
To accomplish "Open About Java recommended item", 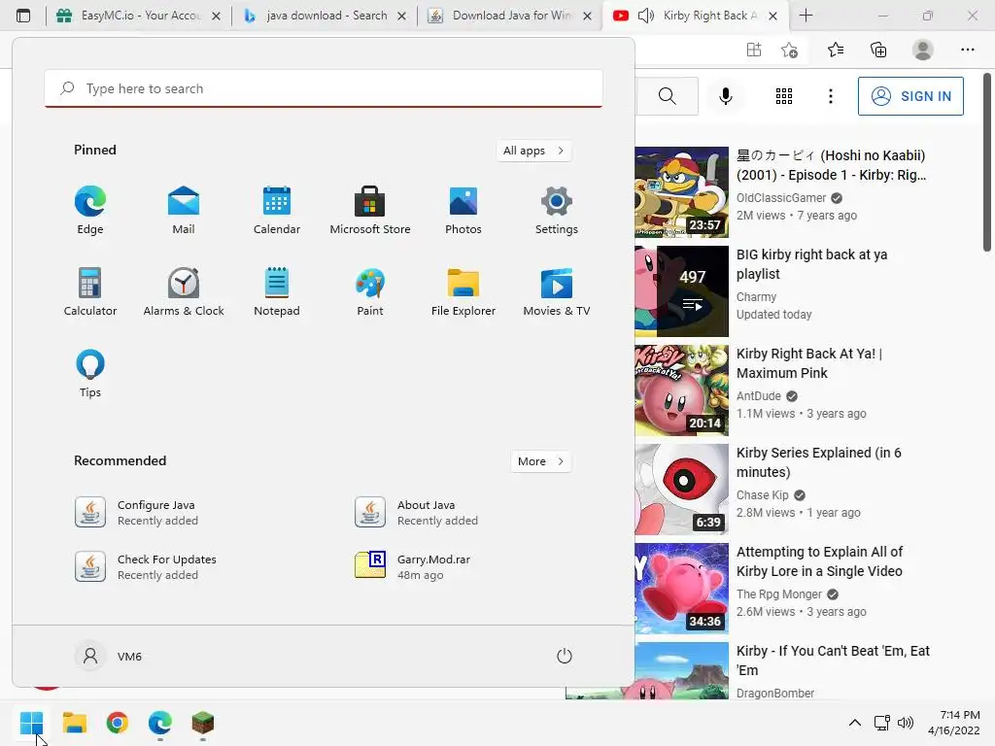I will click(416, 513).
